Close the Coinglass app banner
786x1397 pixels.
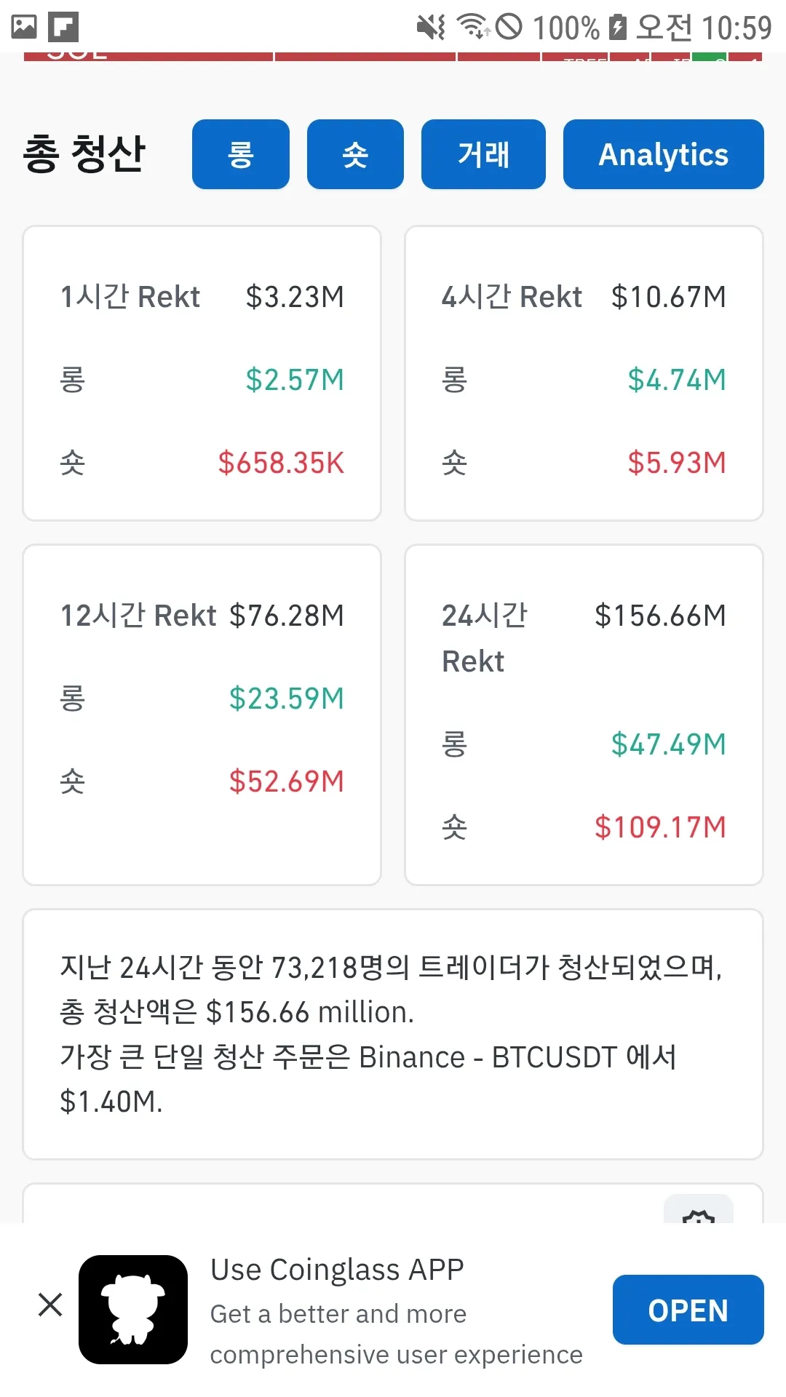click(x=50, y=1305)
